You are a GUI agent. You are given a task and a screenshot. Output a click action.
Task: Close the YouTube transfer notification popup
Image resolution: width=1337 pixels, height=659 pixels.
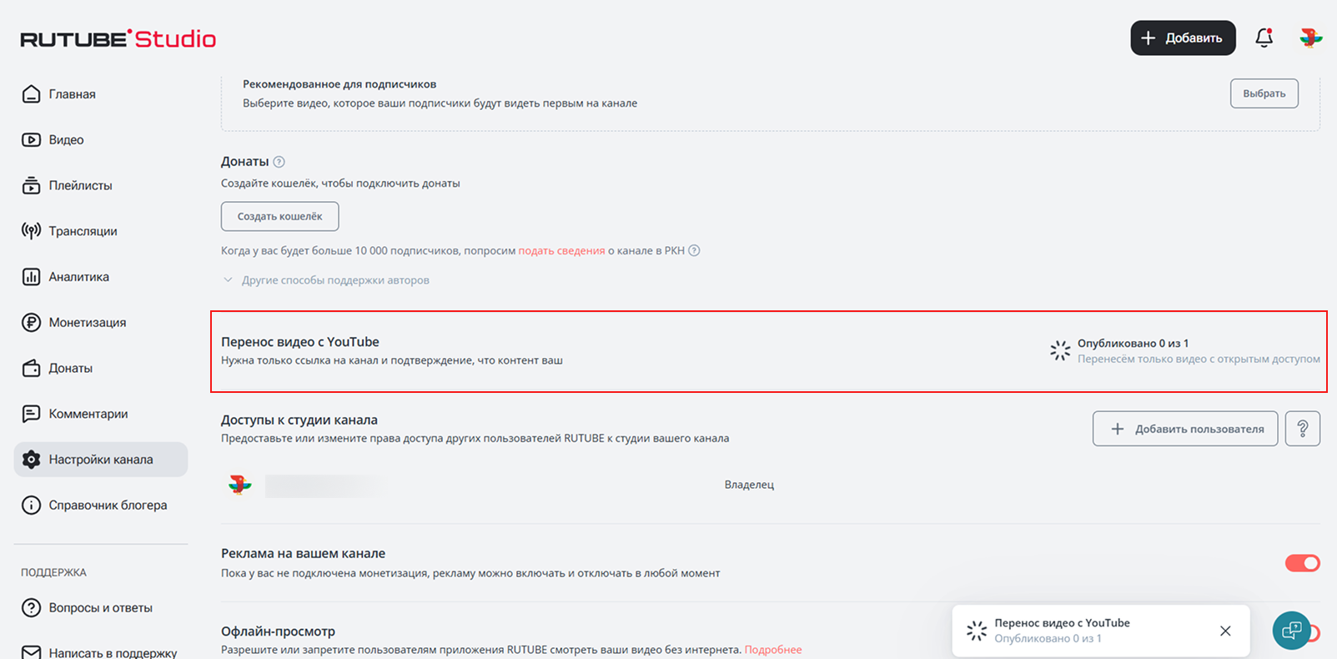coord(1225,631)
